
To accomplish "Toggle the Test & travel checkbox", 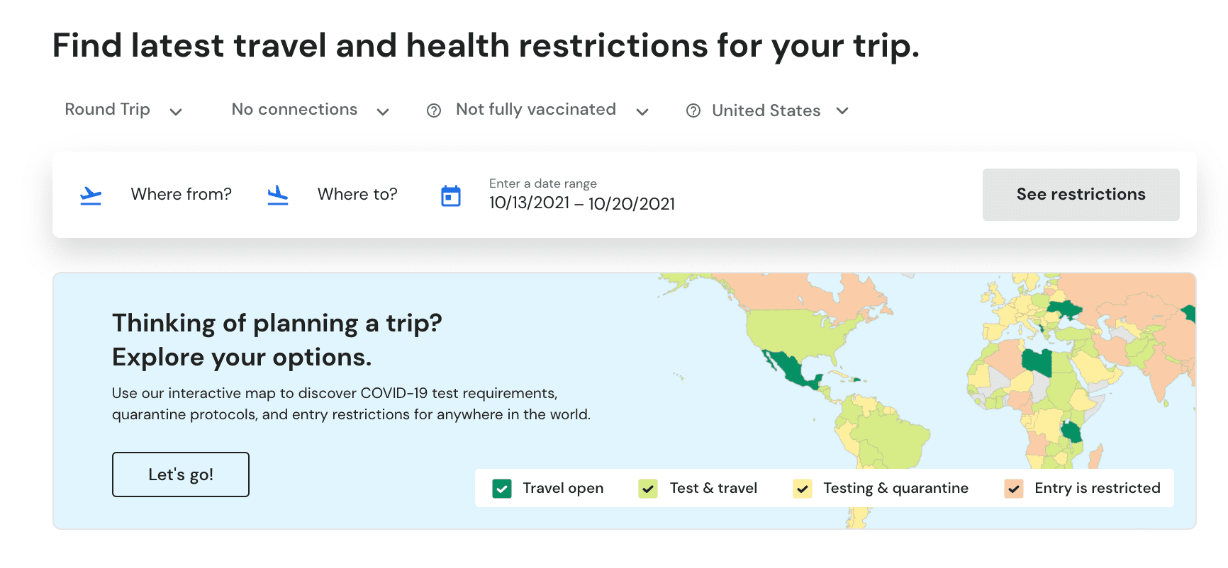I will (648, 489).
